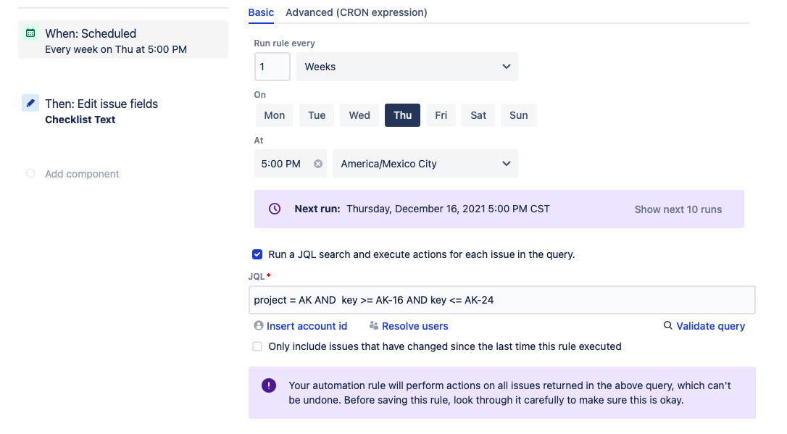
Task: Select Mon as the run day
Action: 275,115
